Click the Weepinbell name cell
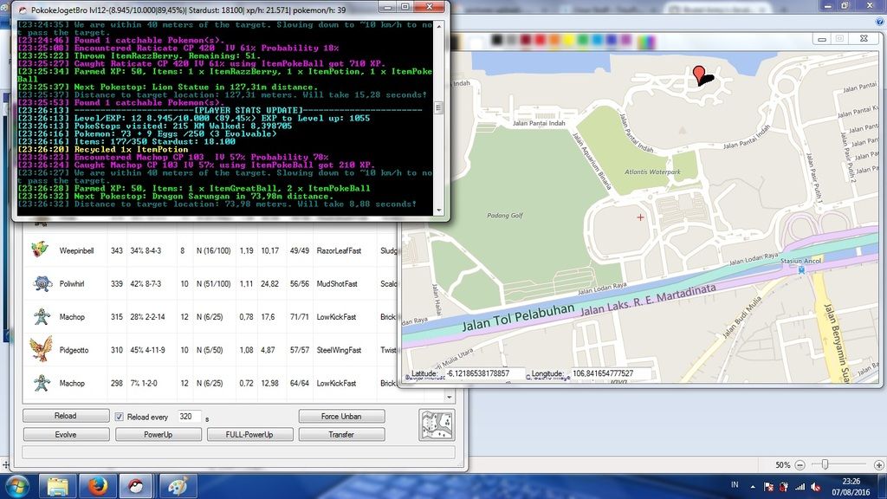This screenshot has height=499, width=887. (76, 250)
